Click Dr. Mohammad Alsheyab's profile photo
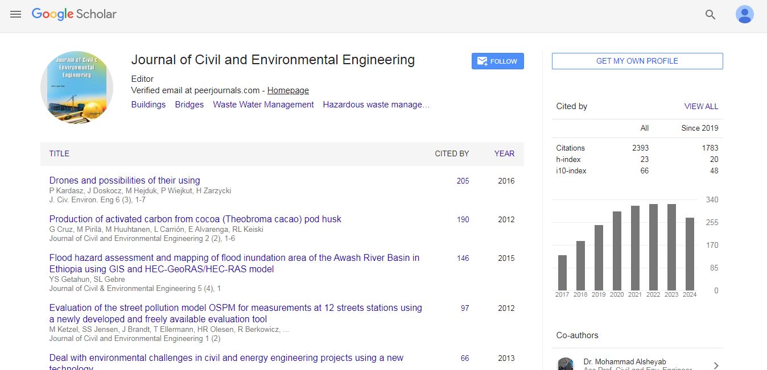The width and height of the screenshot is (767, 370). (x=566, y=364)
